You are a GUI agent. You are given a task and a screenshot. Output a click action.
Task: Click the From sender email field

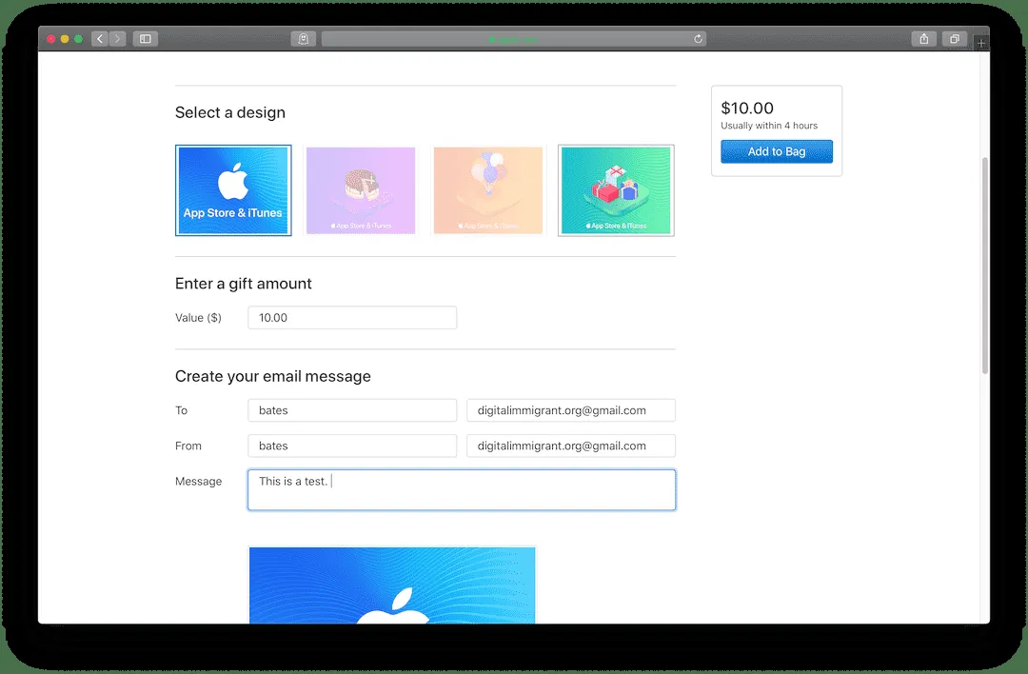(571, 446)
